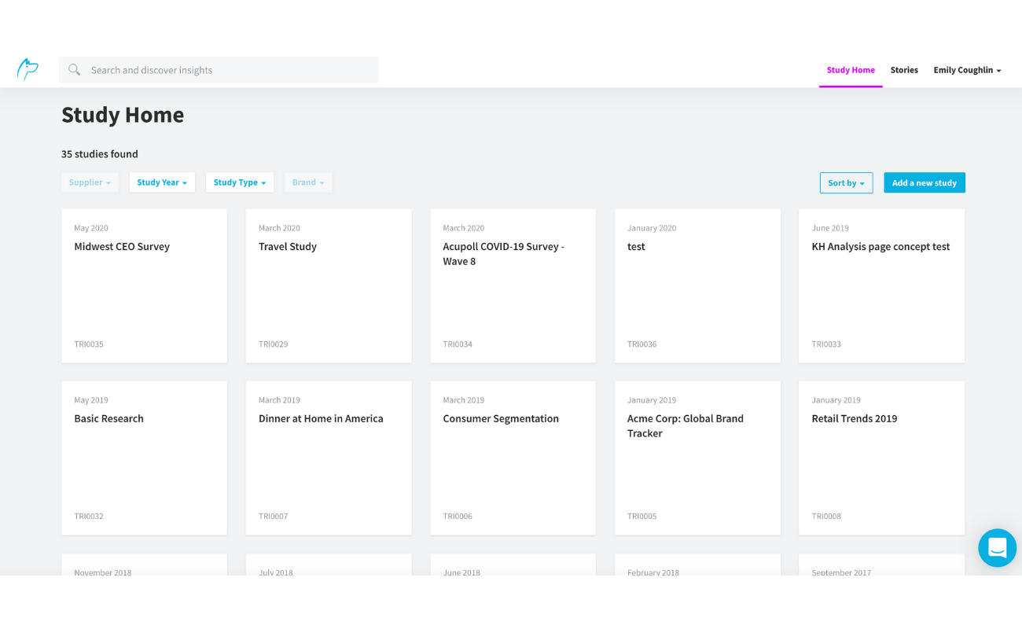The width and height of the screenshot is (1022, 629).
Task: Open the Consumer Segmentation study
Action: pos(513,458)
